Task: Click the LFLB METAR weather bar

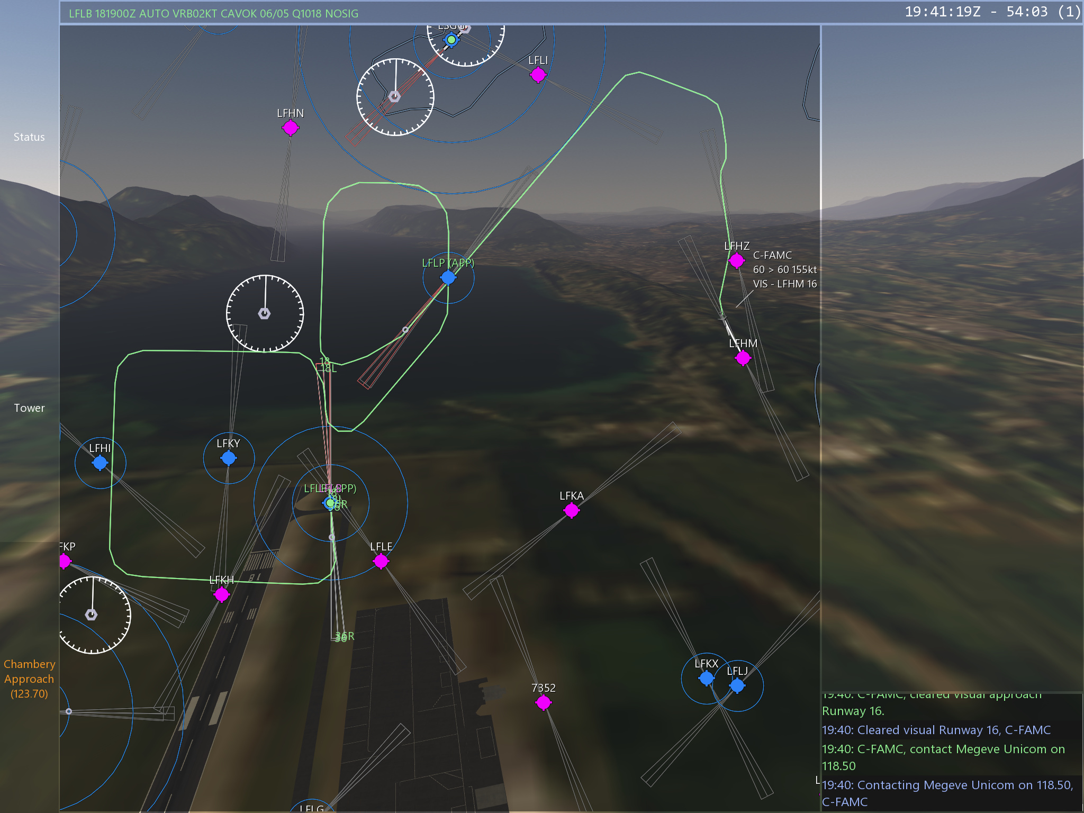Action: [213, 14]
